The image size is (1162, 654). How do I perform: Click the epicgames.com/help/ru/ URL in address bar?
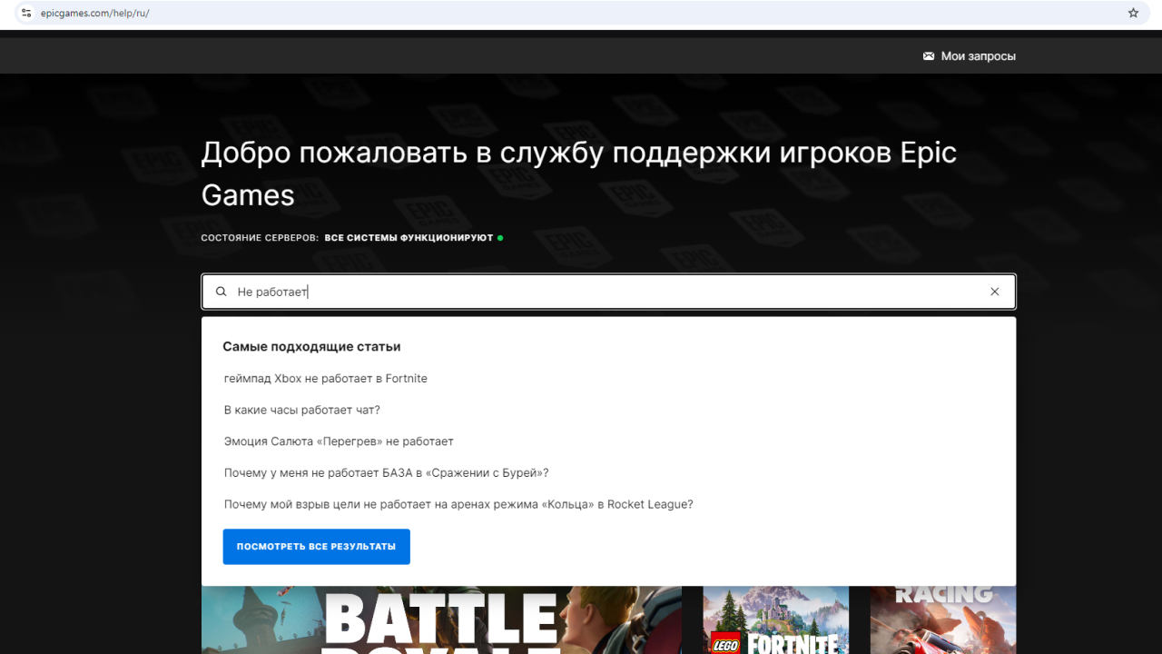tap(95, 14)
